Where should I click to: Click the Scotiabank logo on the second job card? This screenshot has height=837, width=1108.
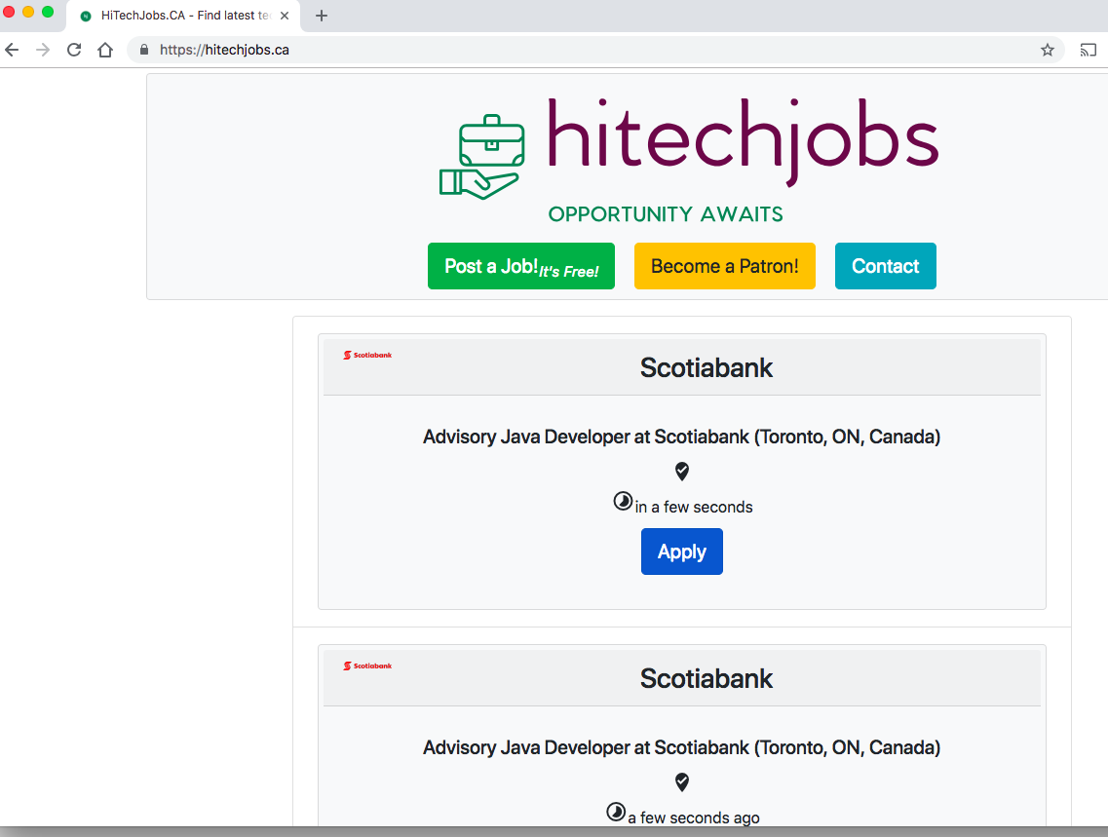[366, 666]
